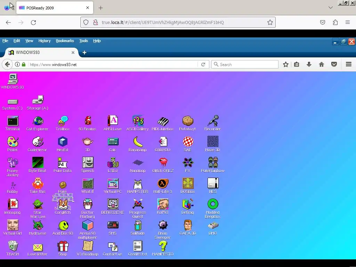Launch MIDI Jukebox

click(163, 123)
